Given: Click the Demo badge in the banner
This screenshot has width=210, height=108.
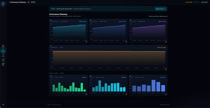Looking at the screenshot, I should click(53, 9).
